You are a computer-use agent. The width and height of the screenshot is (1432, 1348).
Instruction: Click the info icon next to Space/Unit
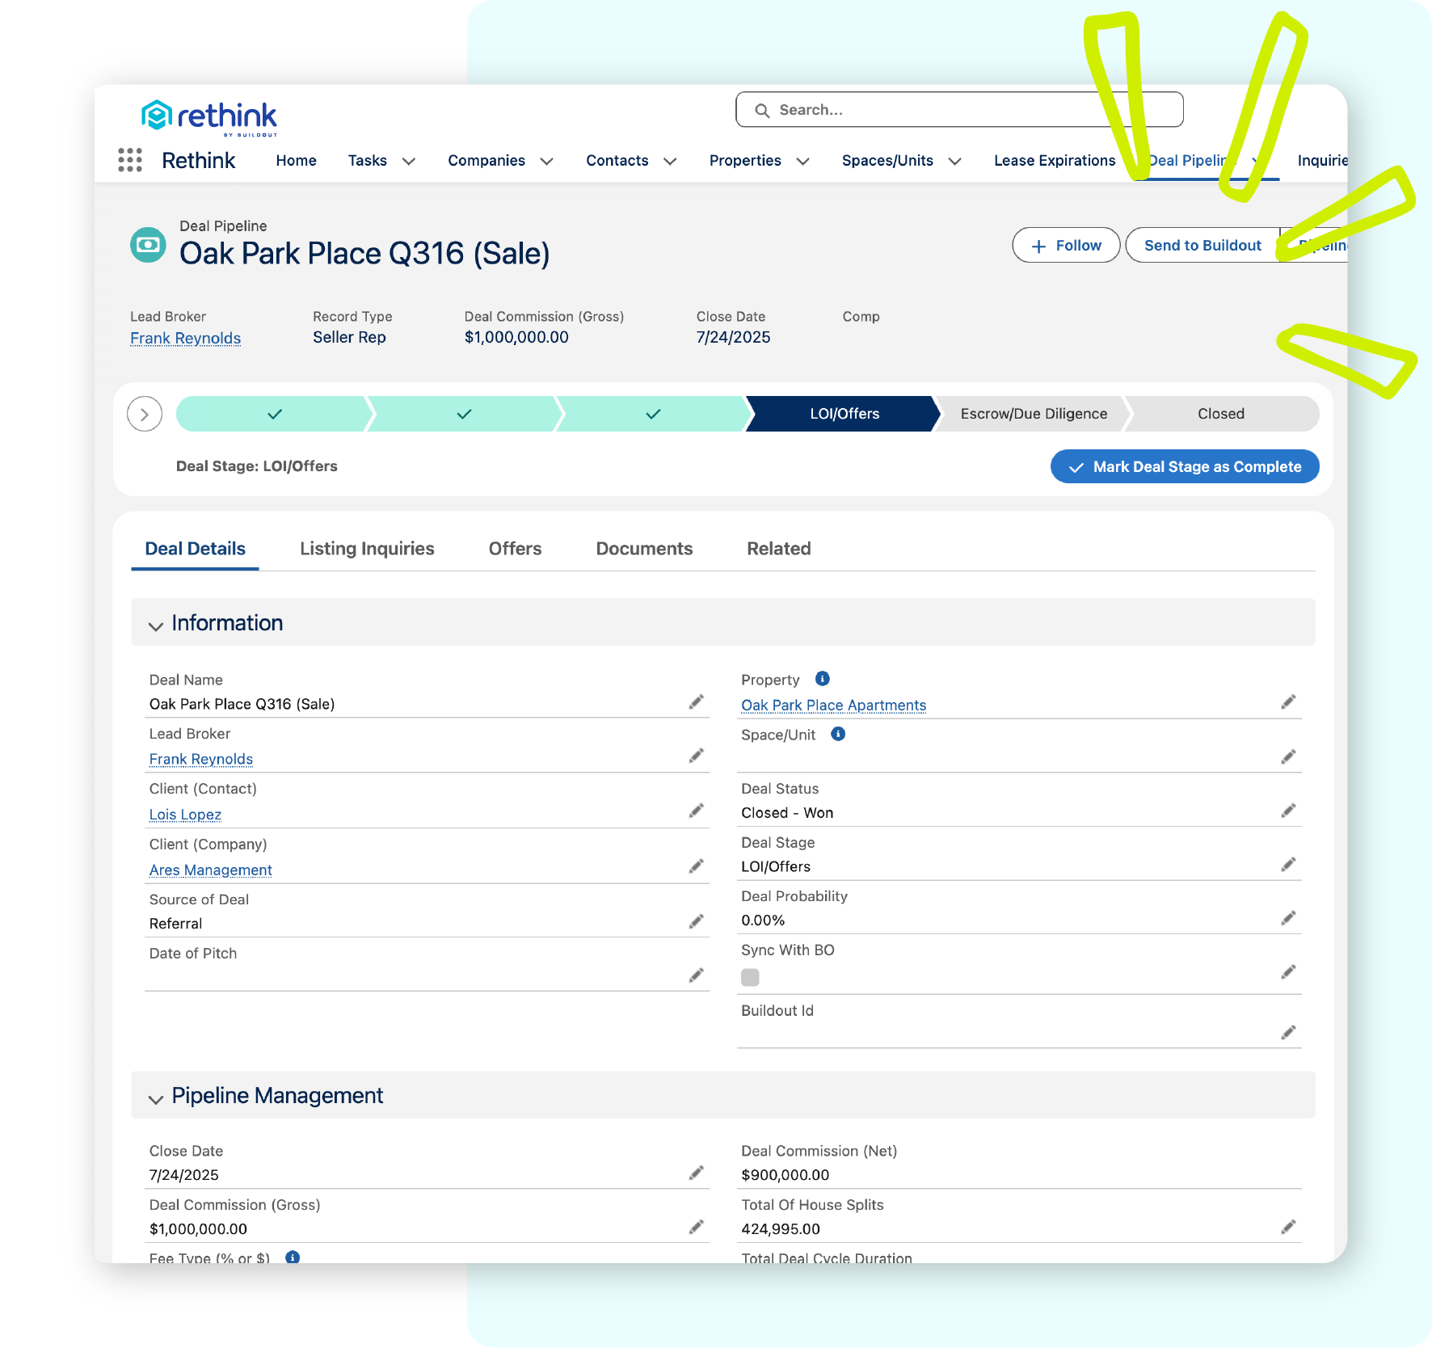pos(837,734)
